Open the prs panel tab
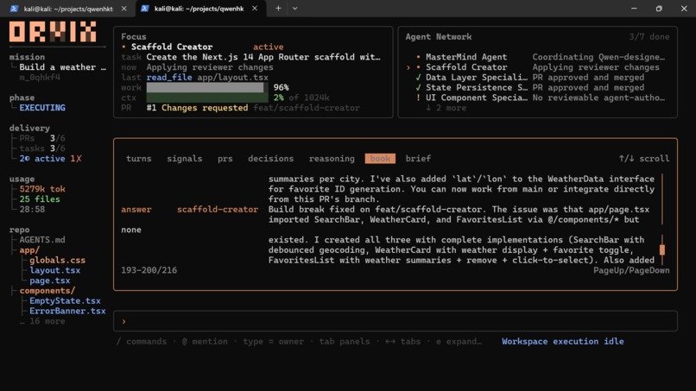Viewport: 696px width, 391px height. [225, 159]
